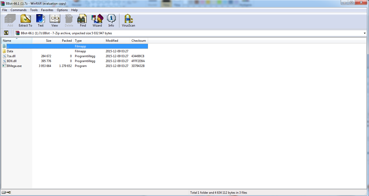
Task: Start VirusScan on the archive
Action: (128, 20)
